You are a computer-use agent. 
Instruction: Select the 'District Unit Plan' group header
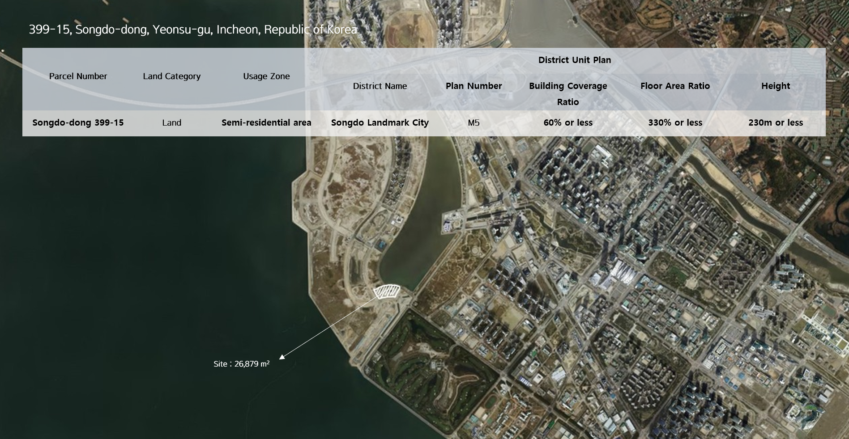pos(574,60)
